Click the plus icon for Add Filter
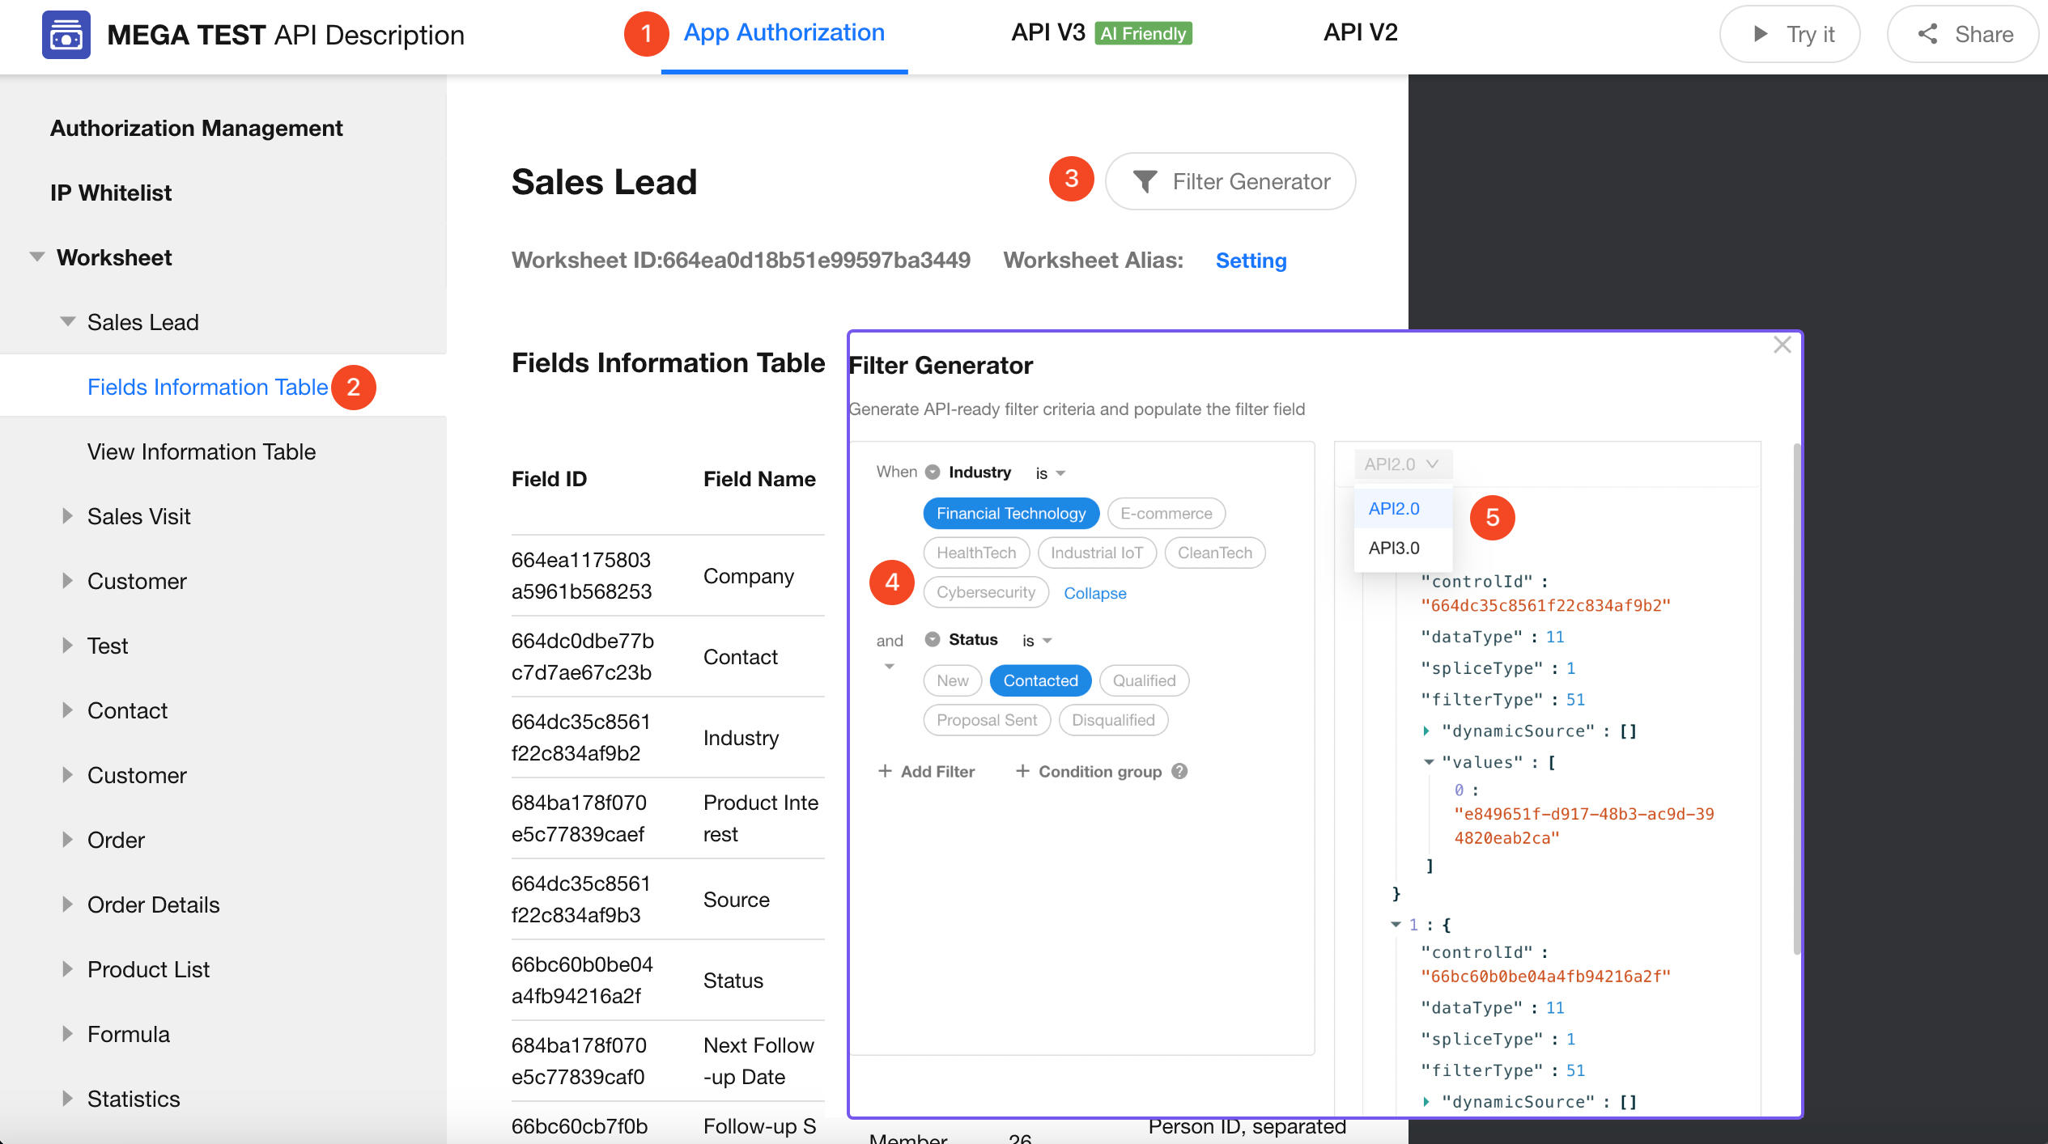 pos(885,771)
